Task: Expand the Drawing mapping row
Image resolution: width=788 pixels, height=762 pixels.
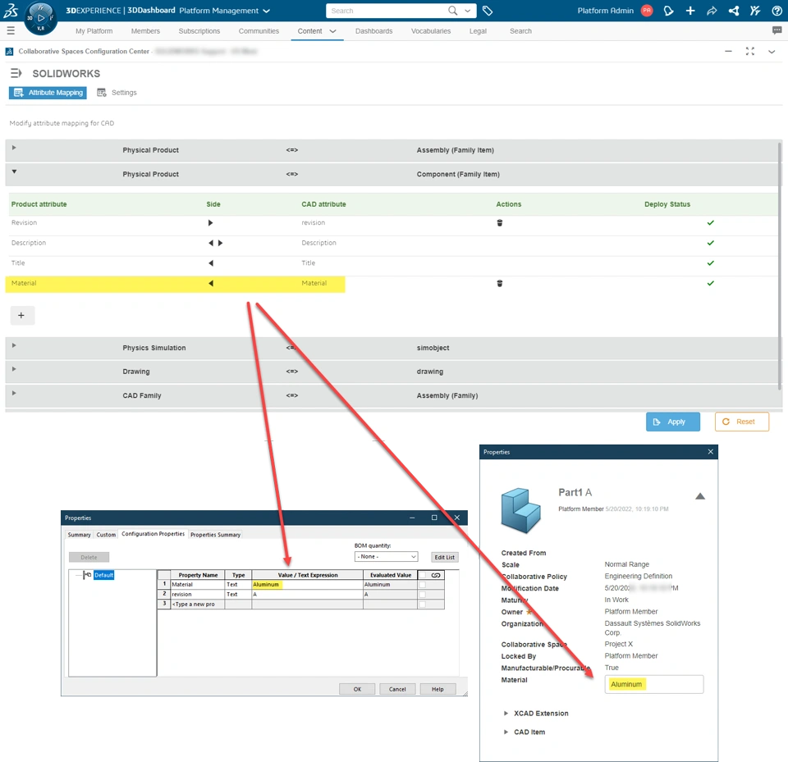Action: (x=14, y=369)
